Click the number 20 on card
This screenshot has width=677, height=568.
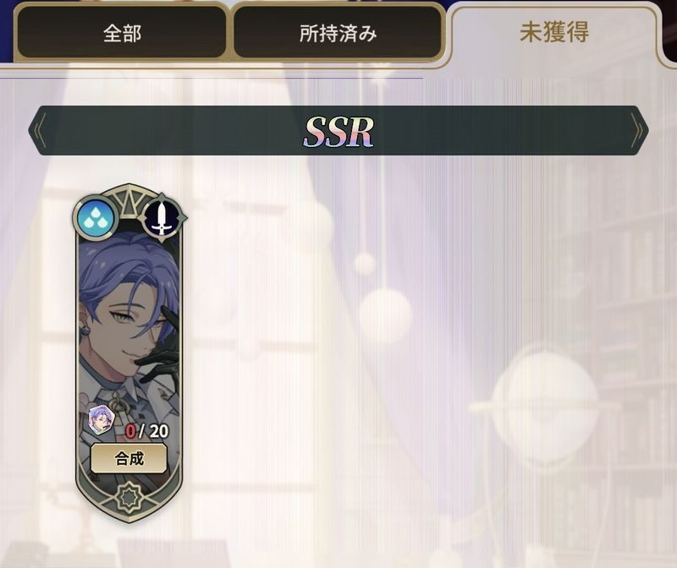coord(158,431)
